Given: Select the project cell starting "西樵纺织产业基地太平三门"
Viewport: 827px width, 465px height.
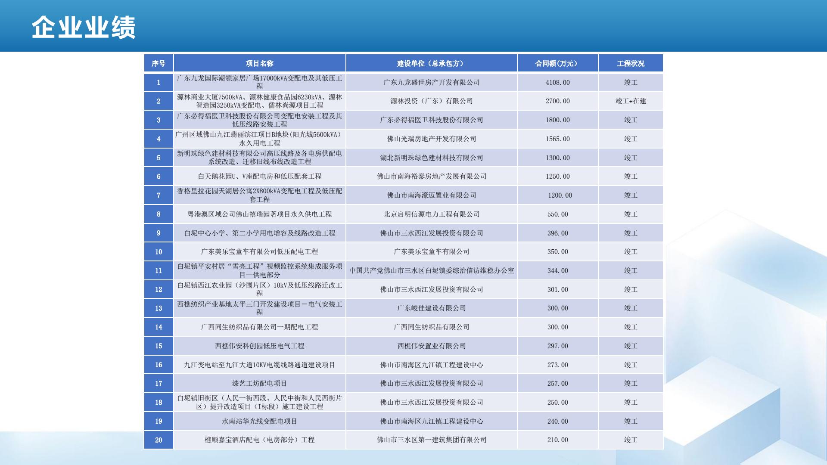Looking at the screenshot, I should tap(260, 308).
